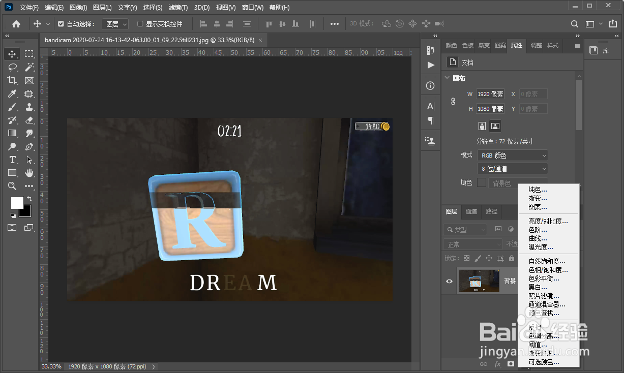Image resolution: width=624 pixels, height=373 pixels.
Task: Select the Magic Wand tool
Action: (29, 67)
